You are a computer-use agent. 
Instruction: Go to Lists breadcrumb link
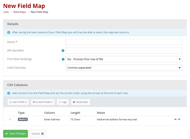point(6,12)
